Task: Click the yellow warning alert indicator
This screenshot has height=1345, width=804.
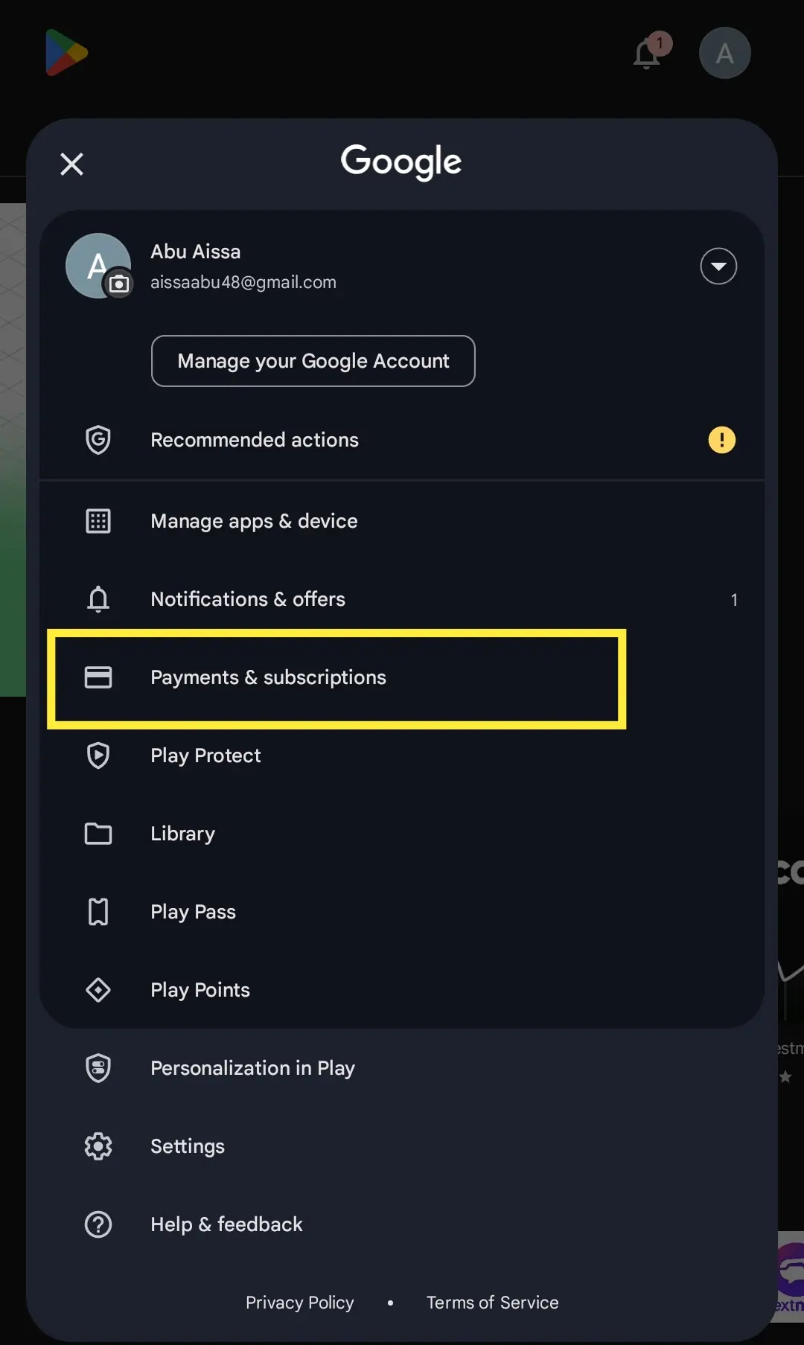Action: pyautogui.click(x=721, y=440)
